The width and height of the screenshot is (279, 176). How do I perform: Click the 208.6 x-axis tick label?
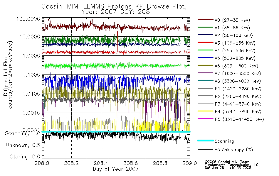[131, 163]
